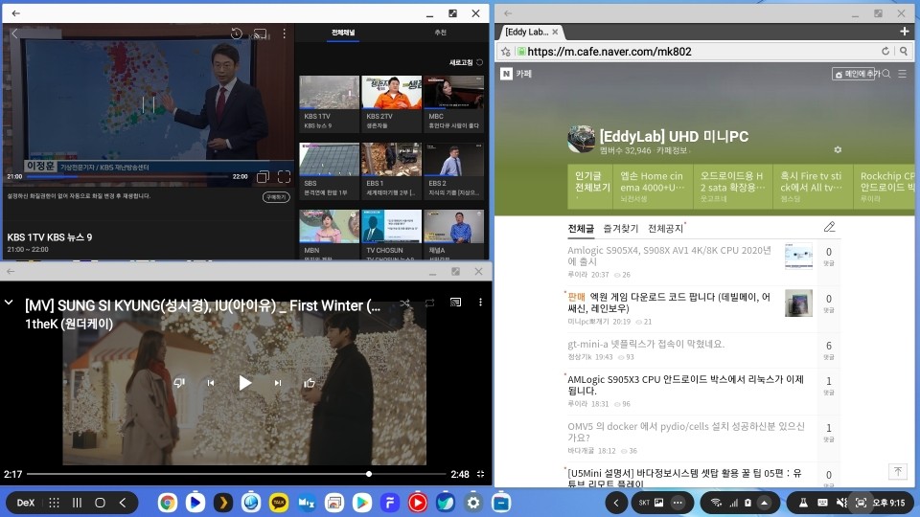Screen dimensions: 920x517
Task: Skip to previous track in music player
Action: (x=211, y=383)
